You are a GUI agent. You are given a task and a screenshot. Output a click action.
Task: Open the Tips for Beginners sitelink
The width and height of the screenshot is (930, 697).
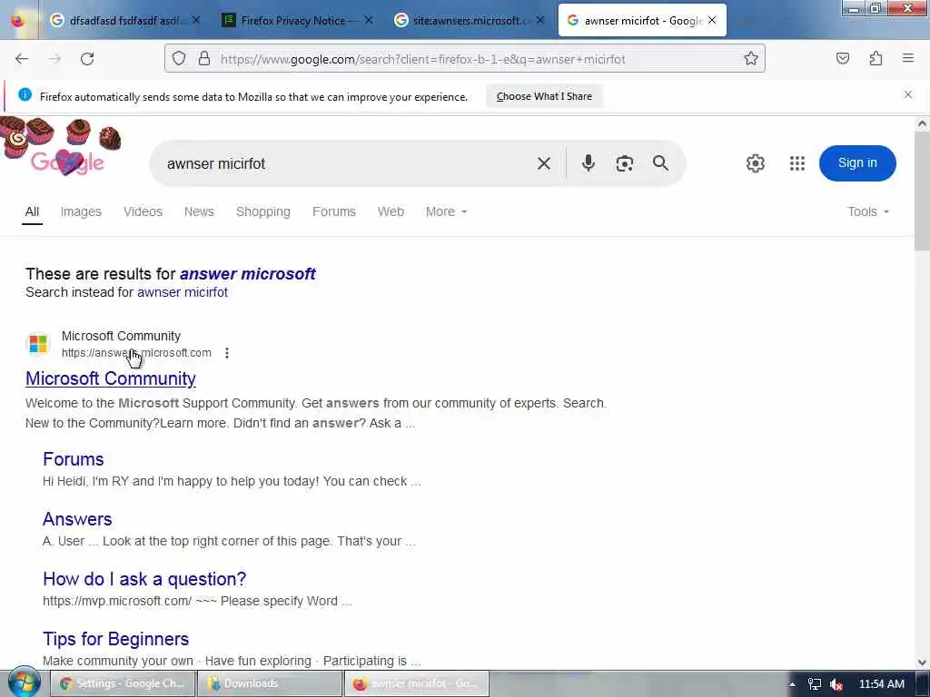click(115, 639)
